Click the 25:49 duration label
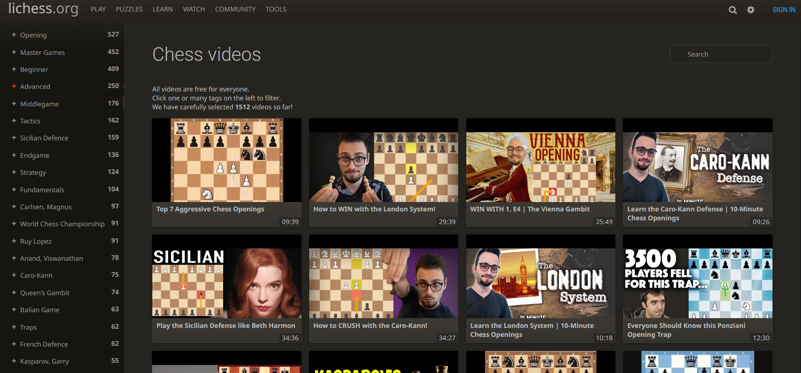The width and height of the screenshot is (801, 373). pyautogui.click(x=604, y=222)
